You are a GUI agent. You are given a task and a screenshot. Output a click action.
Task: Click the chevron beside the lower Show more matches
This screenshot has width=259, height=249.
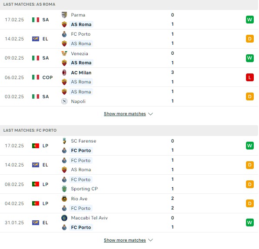point(150,240)
